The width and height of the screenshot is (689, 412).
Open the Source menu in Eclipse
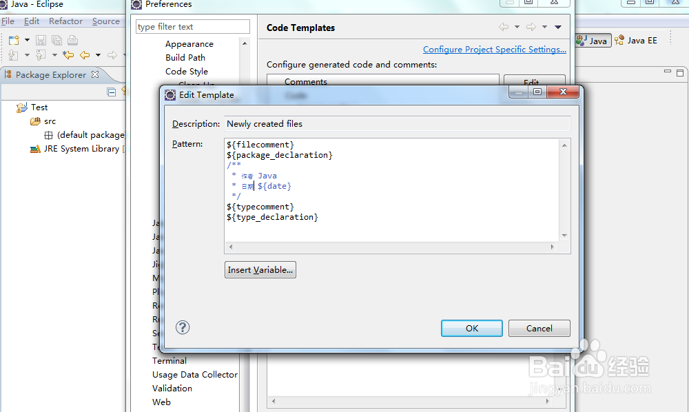click(106, 21)
